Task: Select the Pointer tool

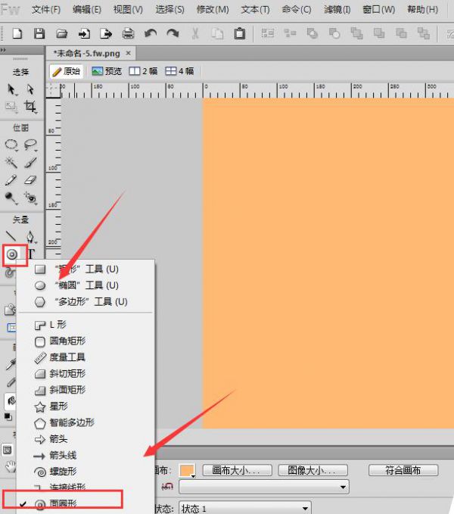Action: tap(11, 89)
